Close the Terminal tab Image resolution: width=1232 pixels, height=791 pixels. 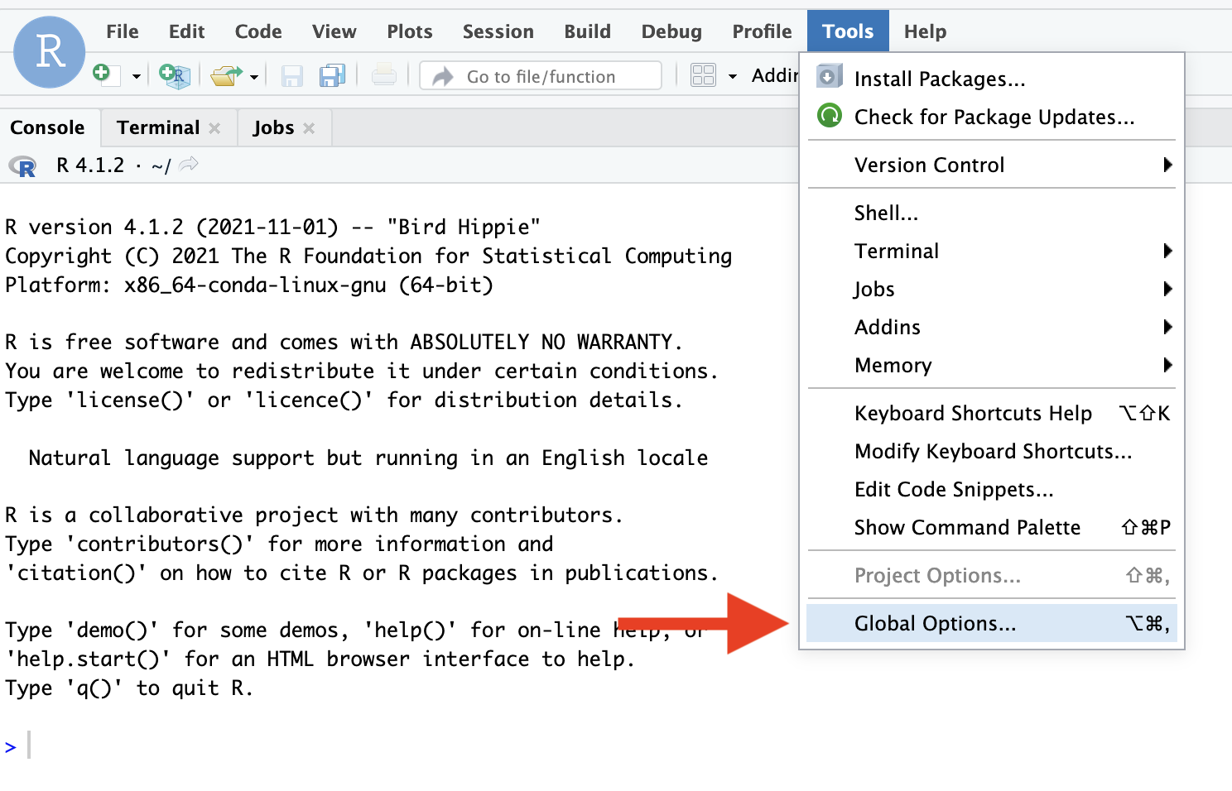coord(214,128)
